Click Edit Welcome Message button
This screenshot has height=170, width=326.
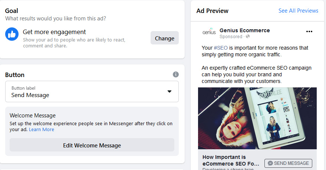click(x=92, y=145)
